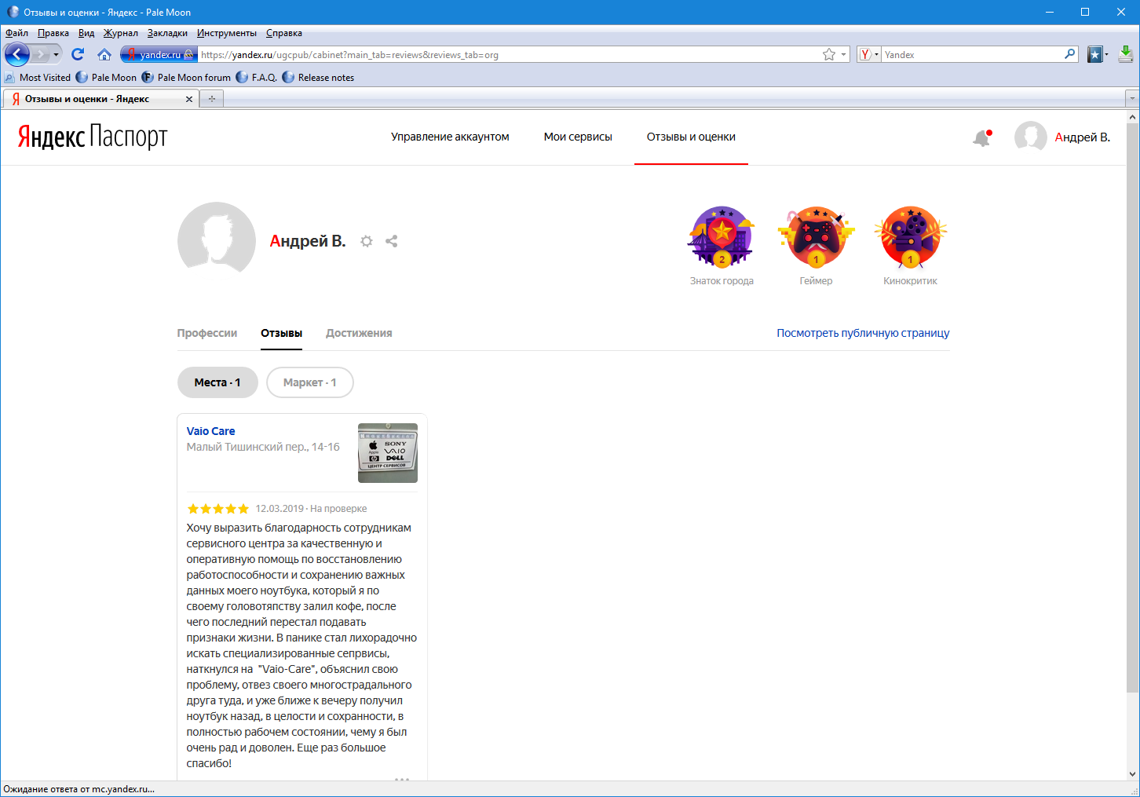Reload the page with the refresh icon
Image resolution: width=1140 pixels, height=797 pixels.
point(77,54)
